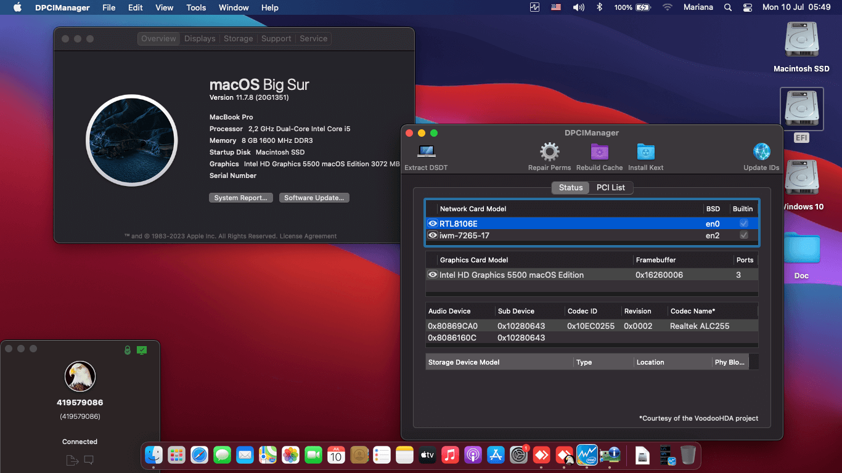Open FaceTime from the dock

pyautogui.click(x=313, y=455)
